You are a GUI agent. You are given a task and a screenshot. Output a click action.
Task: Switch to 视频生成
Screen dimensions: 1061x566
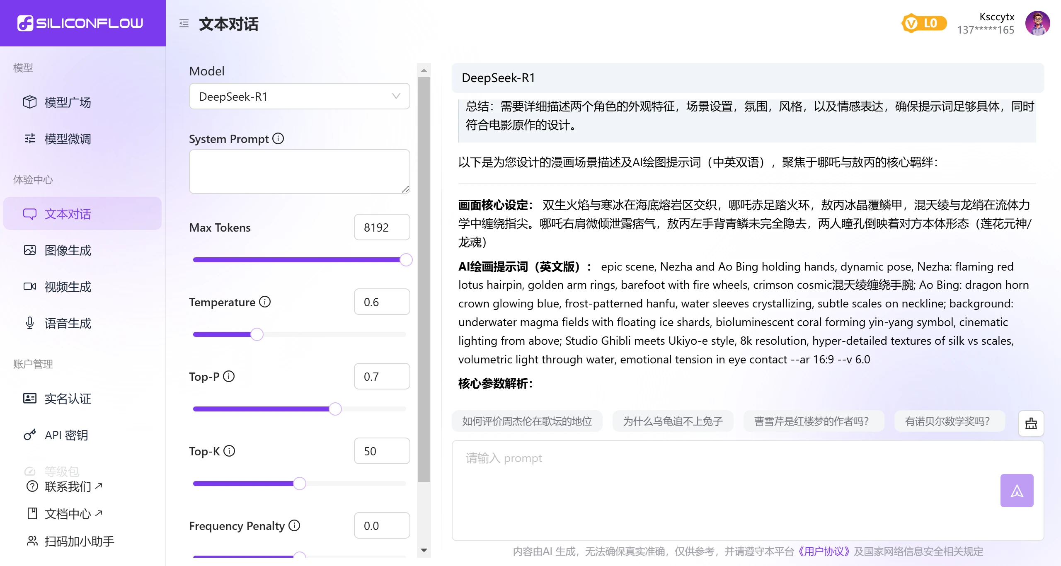coord(68,286)
